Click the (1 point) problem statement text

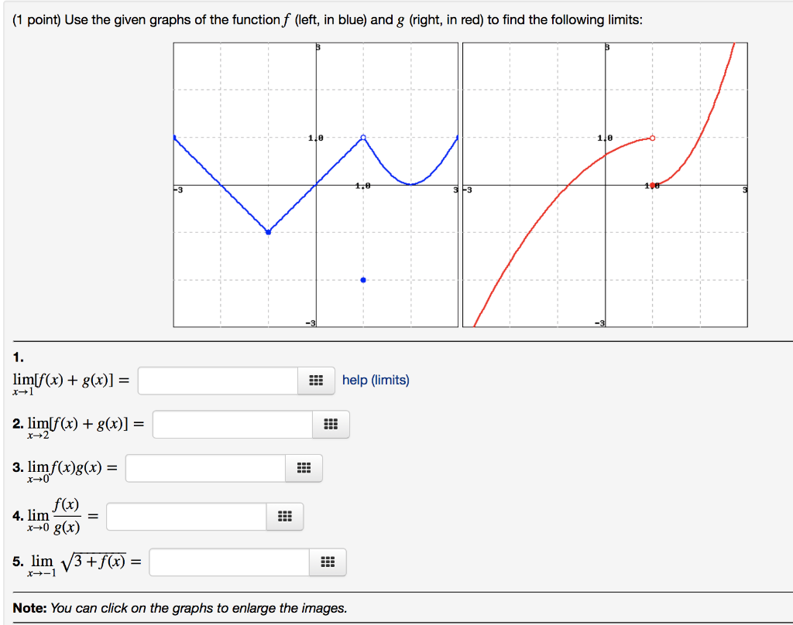pos(327,19)
